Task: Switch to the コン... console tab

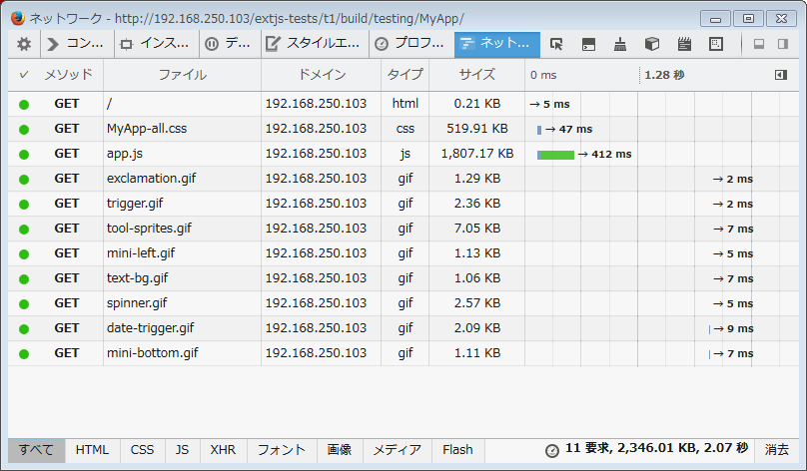Action: tap(77, 44)
